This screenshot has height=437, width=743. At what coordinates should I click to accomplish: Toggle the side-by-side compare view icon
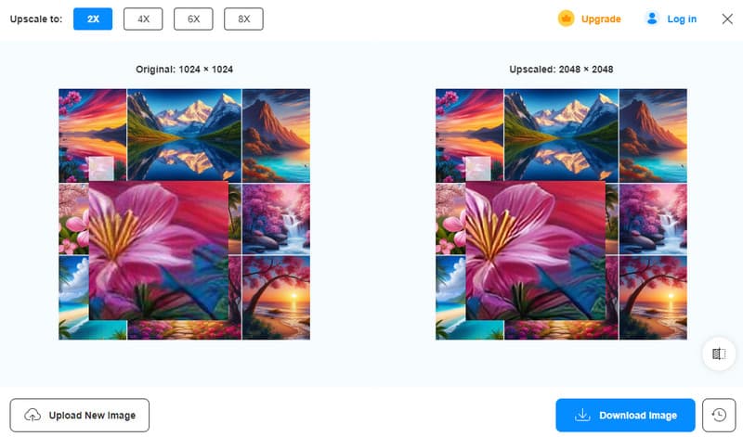[x=718, y=353]
